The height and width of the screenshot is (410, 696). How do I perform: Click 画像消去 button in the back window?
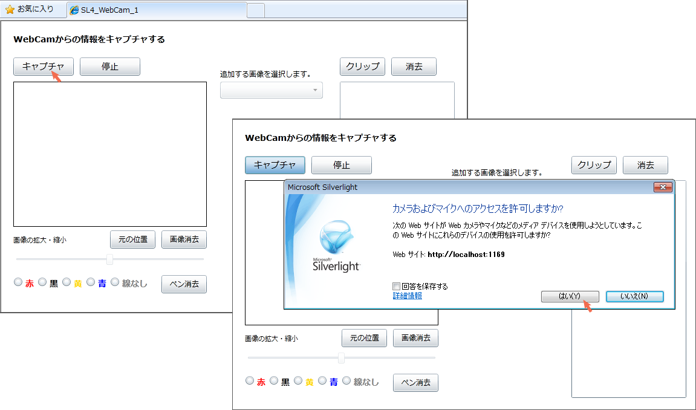pyautogui.click(x=184, y=239)
